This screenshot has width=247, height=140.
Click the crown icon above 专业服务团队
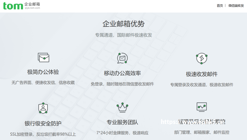(x=122, y=107)
